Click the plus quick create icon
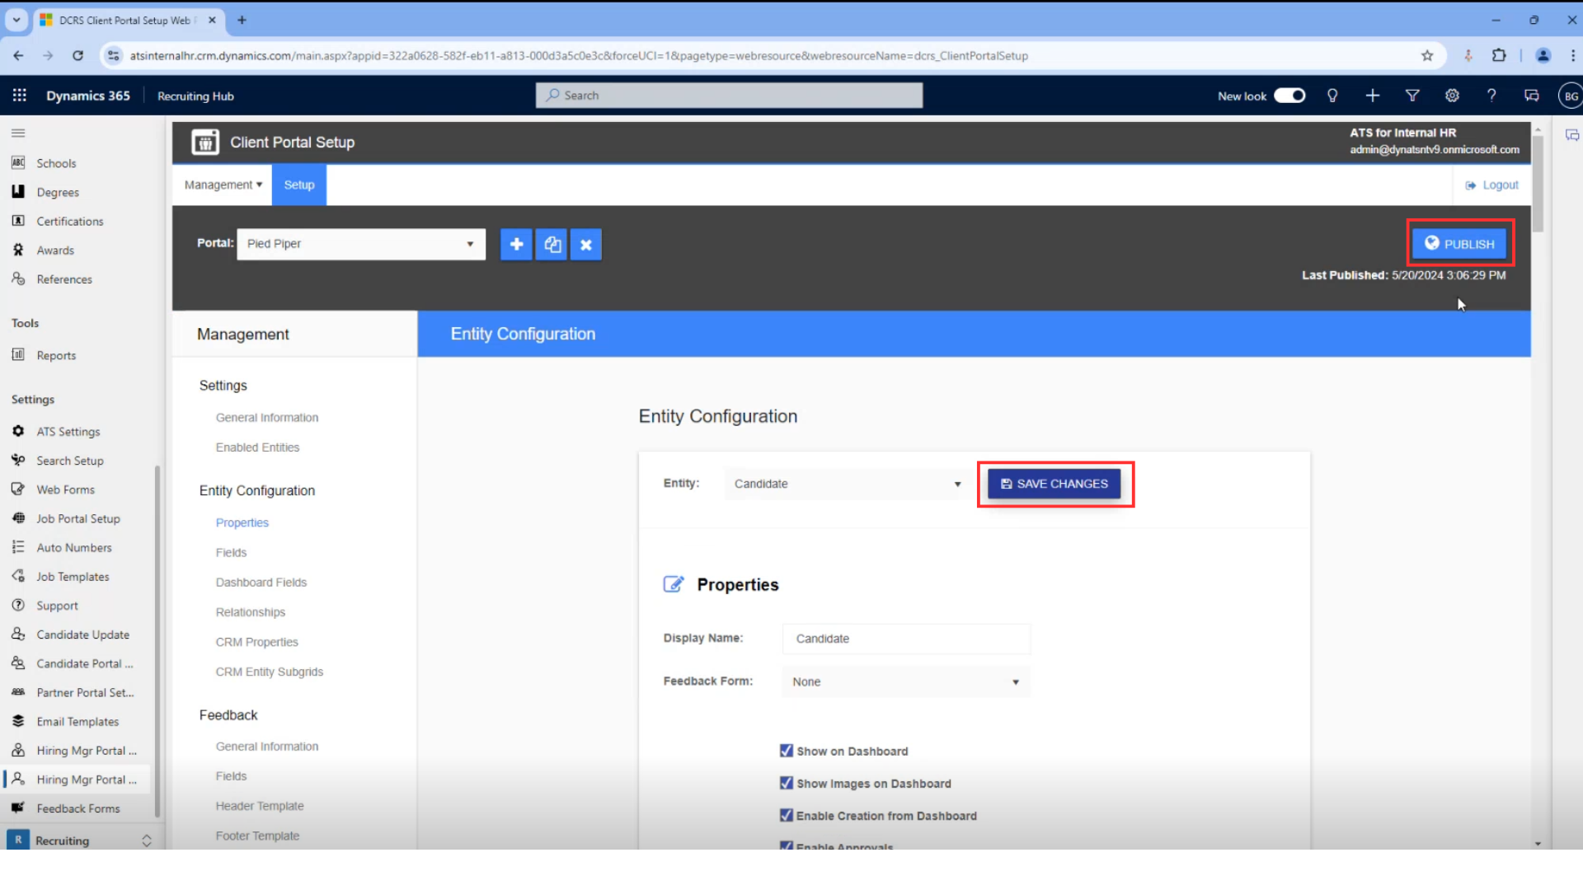The image size is (1583, 890). 1373,96
